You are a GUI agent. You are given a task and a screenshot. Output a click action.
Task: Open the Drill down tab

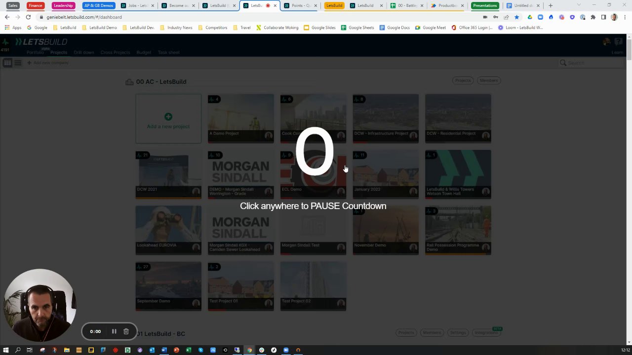(x=83, y=52)
